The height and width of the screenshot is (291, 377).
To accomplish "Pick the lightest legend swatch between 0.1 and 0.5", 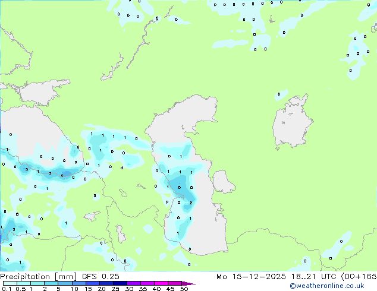I will click(x=10, y=283).
